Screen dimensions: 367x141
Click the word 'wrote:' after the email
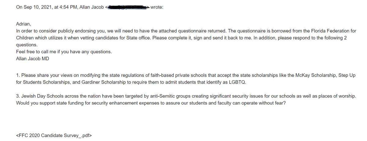(157, 7)
